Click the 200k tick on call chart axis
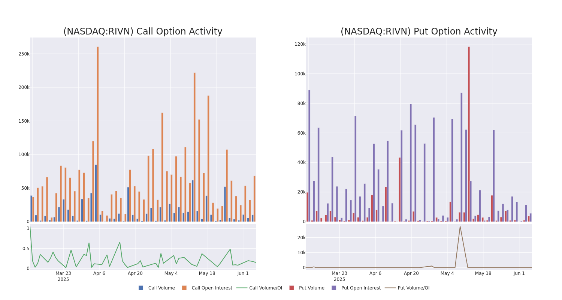The image size is (562, 300). pyautogui.click(x=24, y=87)
